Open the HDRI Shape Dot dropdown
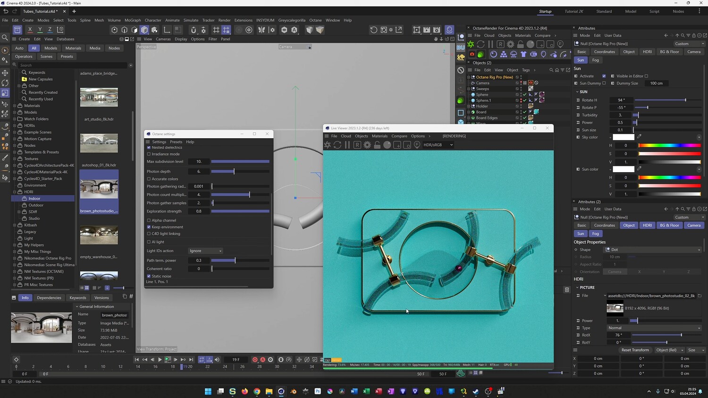Image resolution: width=708 pixels, height=398 pixels. pyautogui.click(x=653, y=249)
